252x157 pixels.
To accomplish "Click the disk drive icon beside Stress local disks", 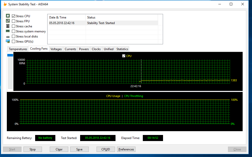I will pos(8,36).
